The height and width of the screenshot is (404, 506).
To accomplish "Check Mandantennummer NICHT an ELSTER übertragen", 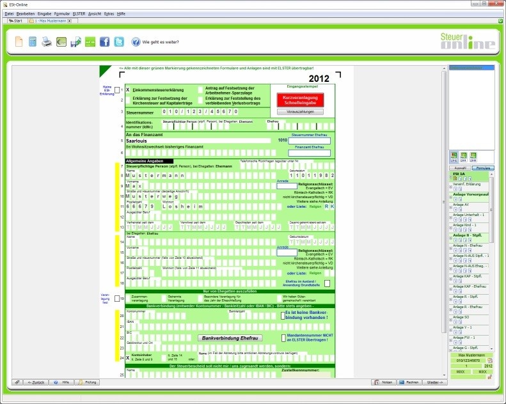I will click(283, 338).
